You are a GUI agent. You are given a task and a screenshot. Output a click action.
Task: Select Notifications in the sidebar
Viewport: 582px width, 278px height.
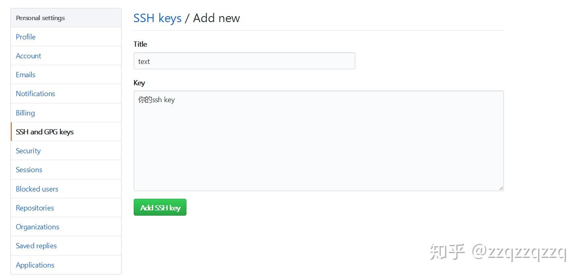(35, 94)
